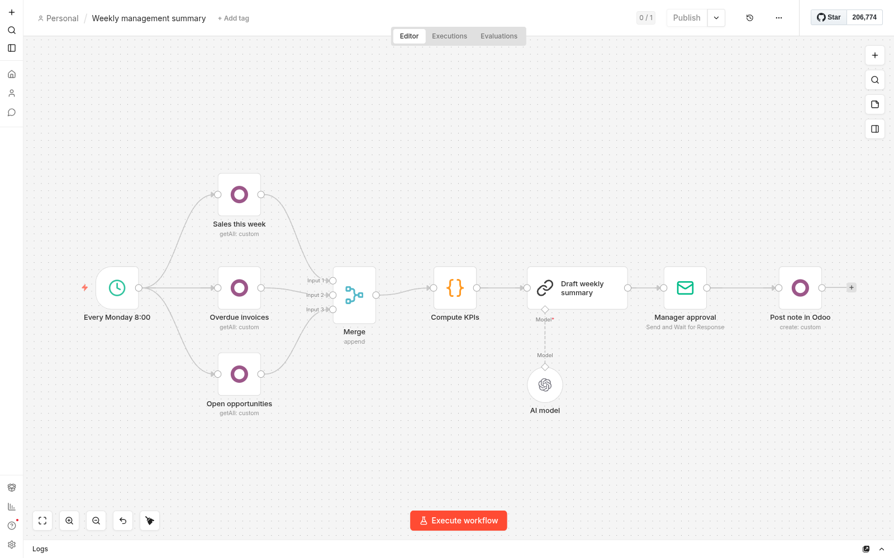Open the Personal project breadcrumb

(x=58, y=18)
